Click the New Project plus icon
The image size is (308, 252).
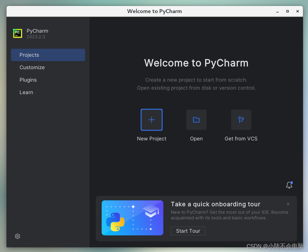(151, 120)
